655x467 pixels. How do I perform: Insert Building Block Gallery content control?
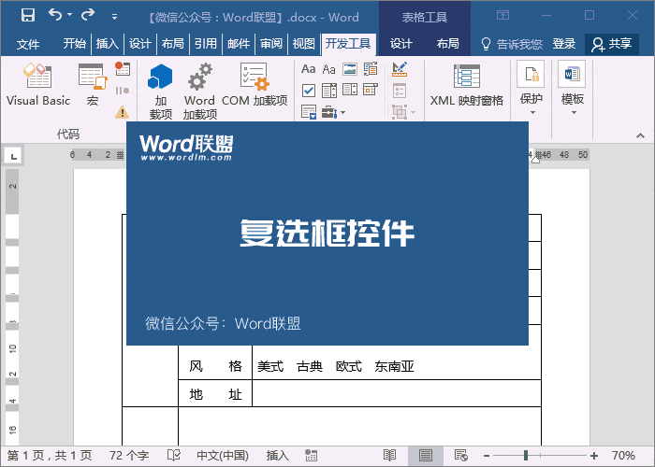pyautogui.click(x=371, y=69)
